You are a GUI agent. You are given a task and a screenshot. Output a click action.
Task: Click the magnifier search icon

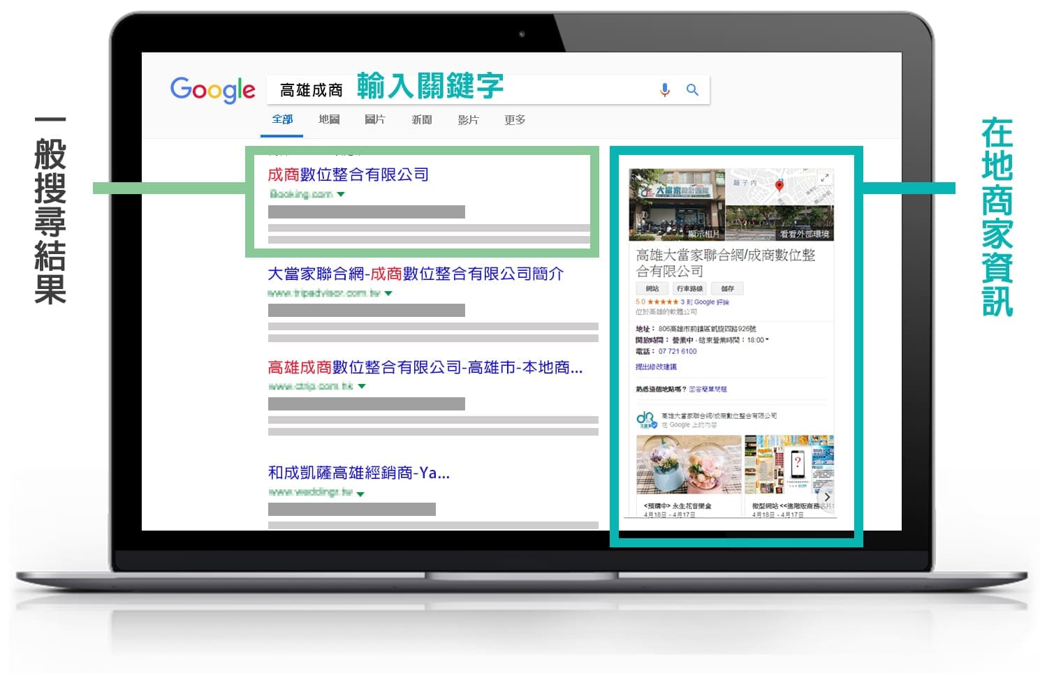click(x=692, y=90)
